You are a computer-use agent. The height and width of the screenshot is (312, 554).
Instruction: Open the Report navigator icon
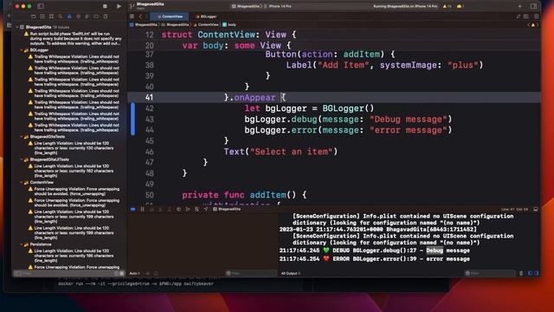106,16
